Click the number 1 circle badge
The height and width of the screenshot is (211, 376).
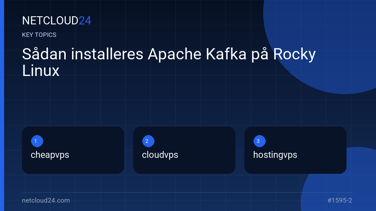tap(37, 141)
